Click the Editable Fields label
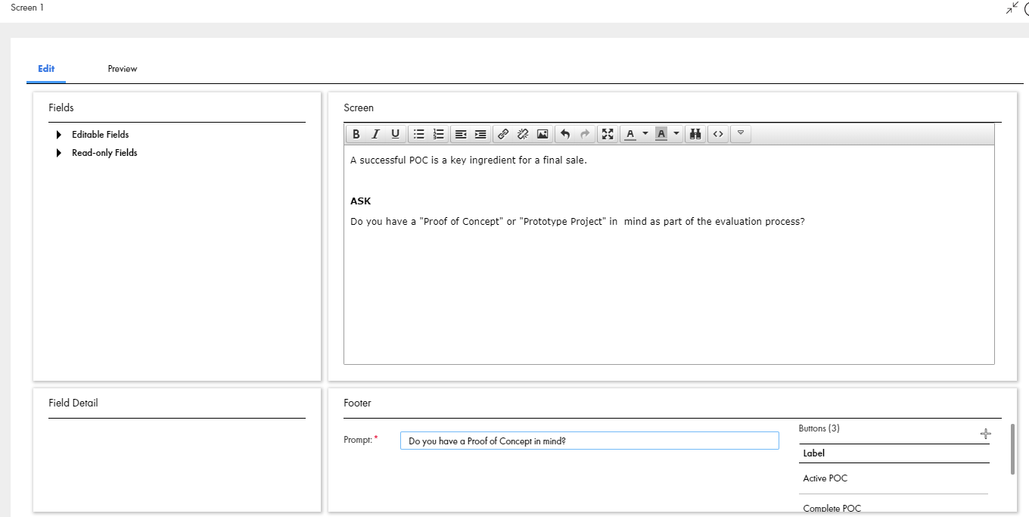This screenshot has width=1029, height=517. [x=101, y=135]
